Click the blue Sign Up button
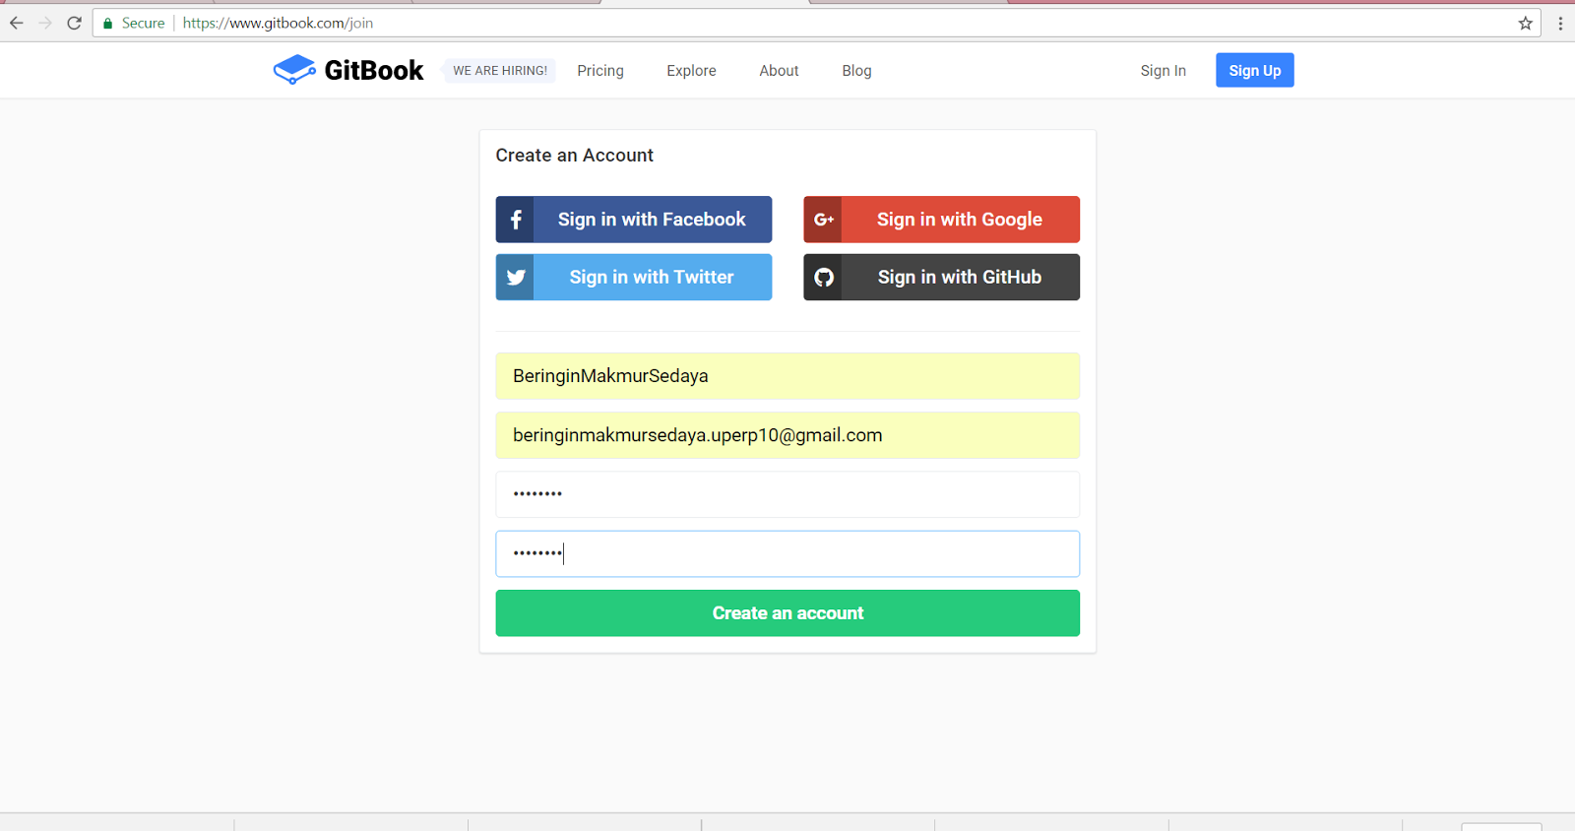The height and width of the screenshot is (831, 1575). tap(1255, 70)
